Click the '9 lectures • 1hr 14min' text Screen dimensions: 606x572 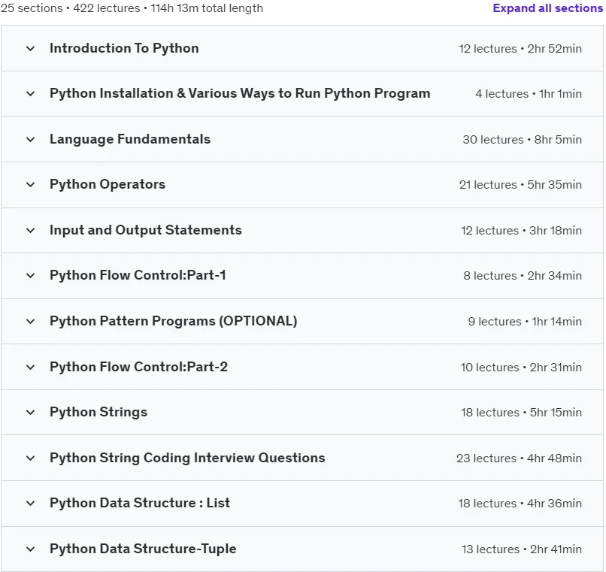525,322
